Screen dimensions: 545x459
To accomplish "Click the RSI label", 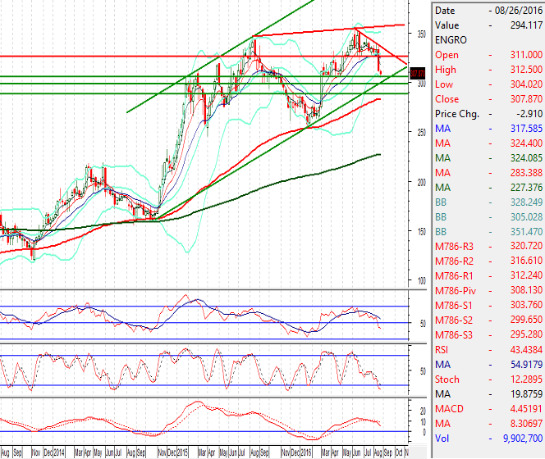I will pos(442,350).
